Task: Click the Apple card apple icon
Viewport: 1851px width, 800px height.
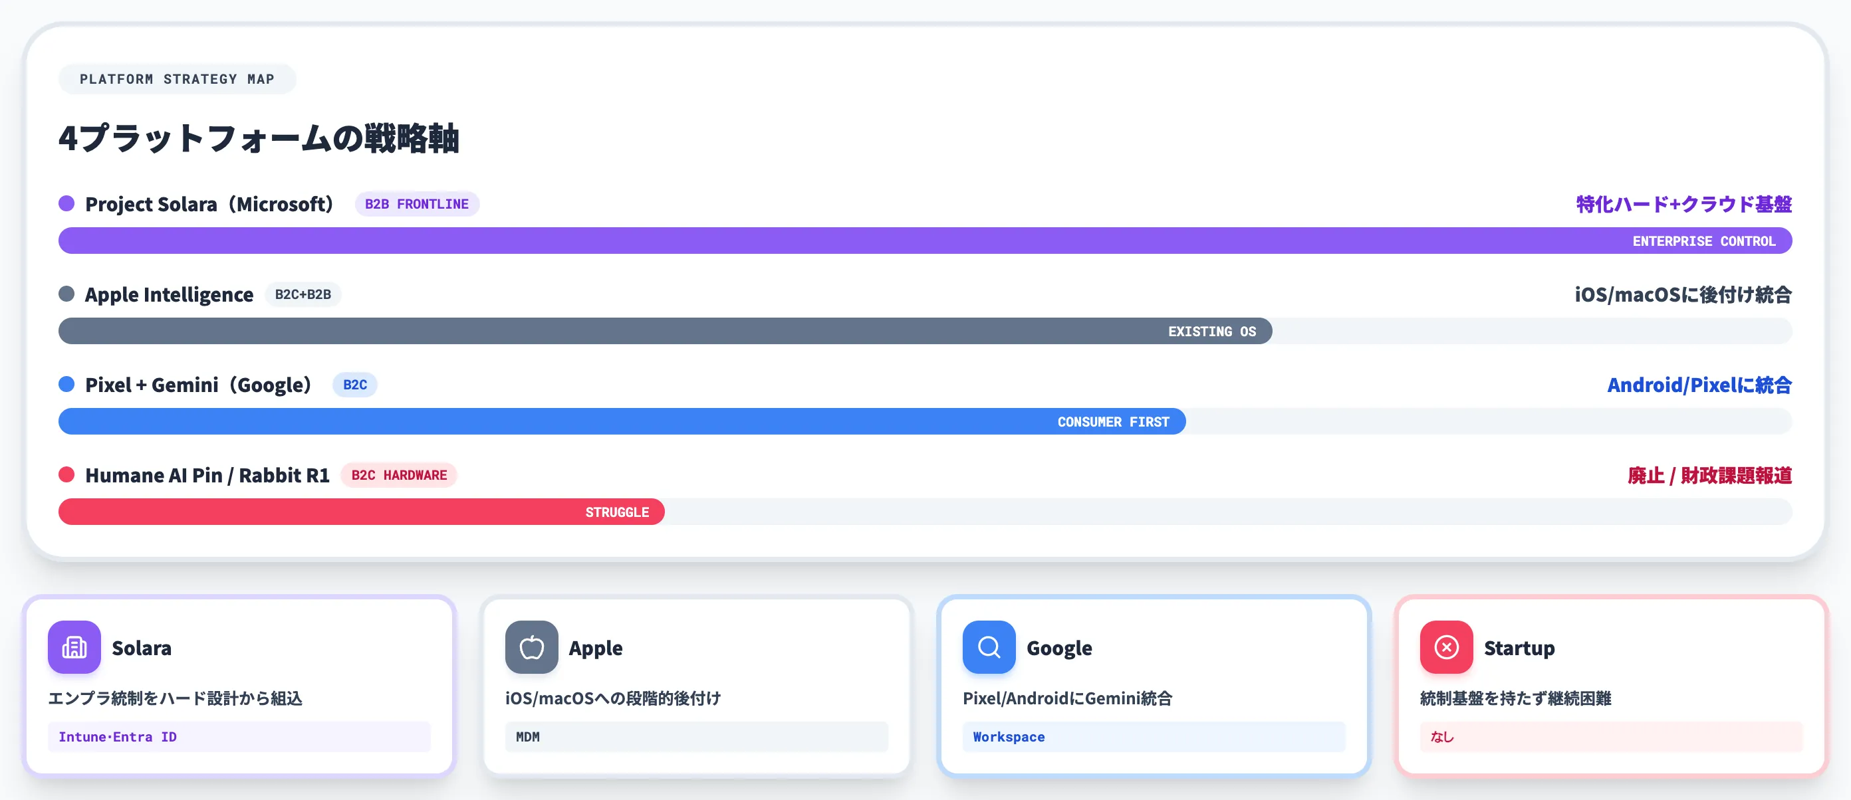Action: click(532, 647)
